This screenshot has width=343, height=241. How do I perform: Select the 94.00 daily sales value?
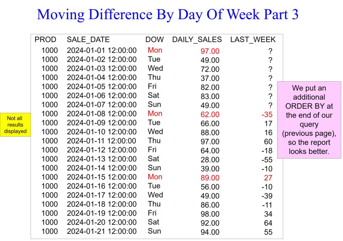coord(210,232)
